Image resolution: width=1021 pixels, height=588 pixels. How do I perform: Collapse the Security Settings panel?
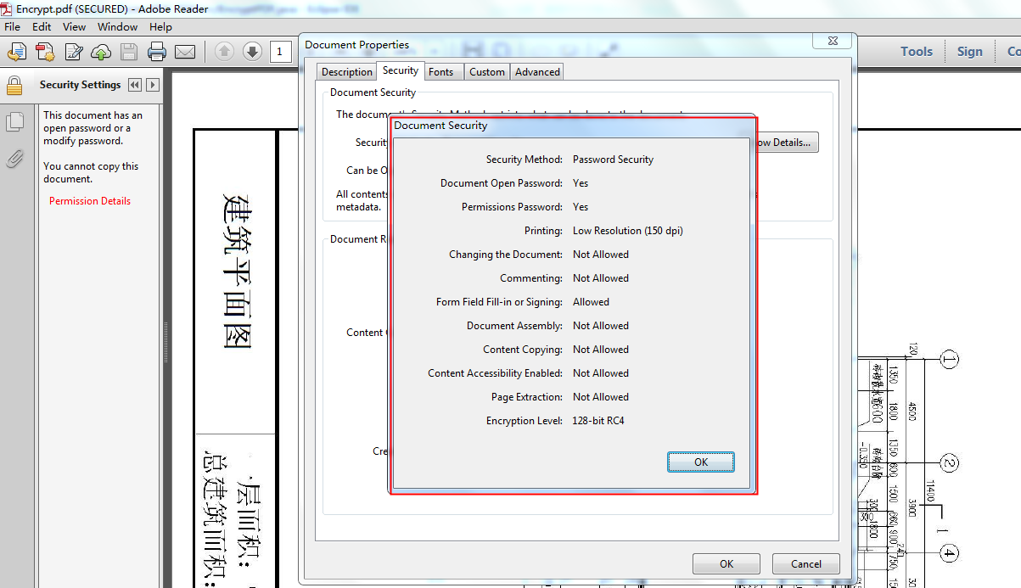pyautogui.click(x=136, y=85)
